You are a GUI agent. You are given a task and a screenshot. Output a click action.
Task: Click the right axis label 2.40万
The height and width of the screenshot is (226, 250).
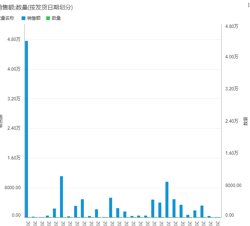pos(232,121)
